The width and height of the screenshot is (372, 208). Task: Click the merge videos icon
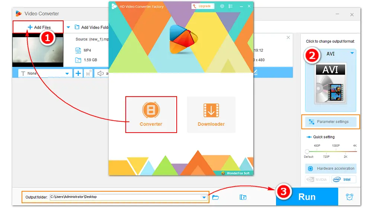243,197
